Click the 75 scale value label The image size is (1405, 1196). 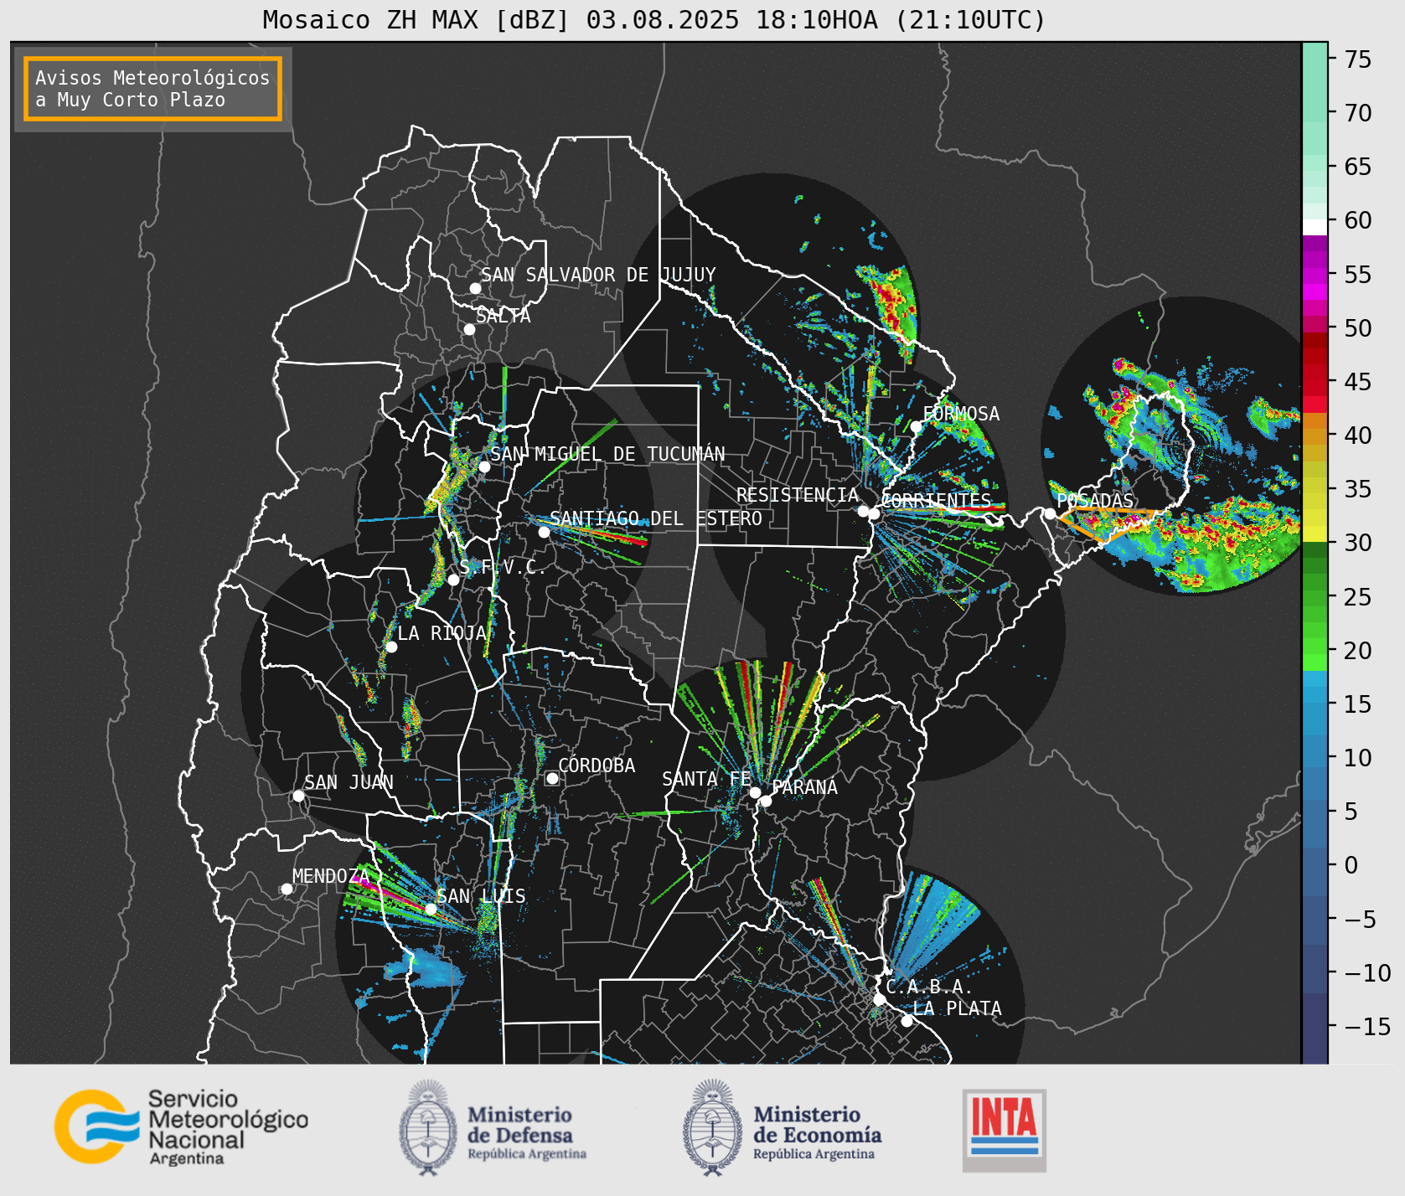[1358, 59]
